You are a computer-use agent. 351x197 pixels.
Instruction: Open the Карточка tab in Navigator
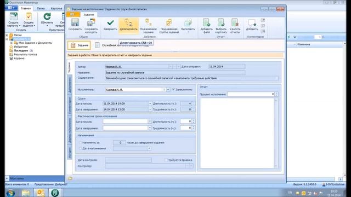[56, 9]
